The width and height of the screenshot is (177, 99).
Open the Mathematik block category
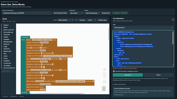(x=7, y=51)
